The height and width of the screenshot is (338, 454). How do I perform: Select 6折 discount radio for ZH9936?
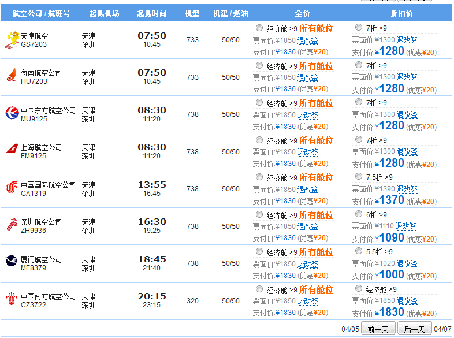coord(359,214)
